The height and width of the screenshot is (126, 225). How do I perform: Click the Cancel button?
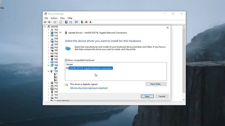coord(162,97)
